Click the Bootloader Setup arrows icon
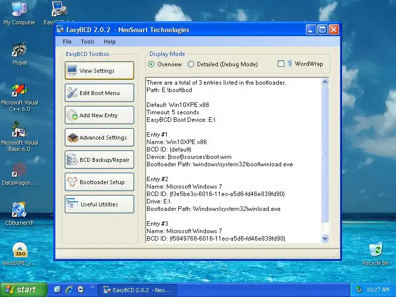The image size is (396, 297). pos(72,182)
